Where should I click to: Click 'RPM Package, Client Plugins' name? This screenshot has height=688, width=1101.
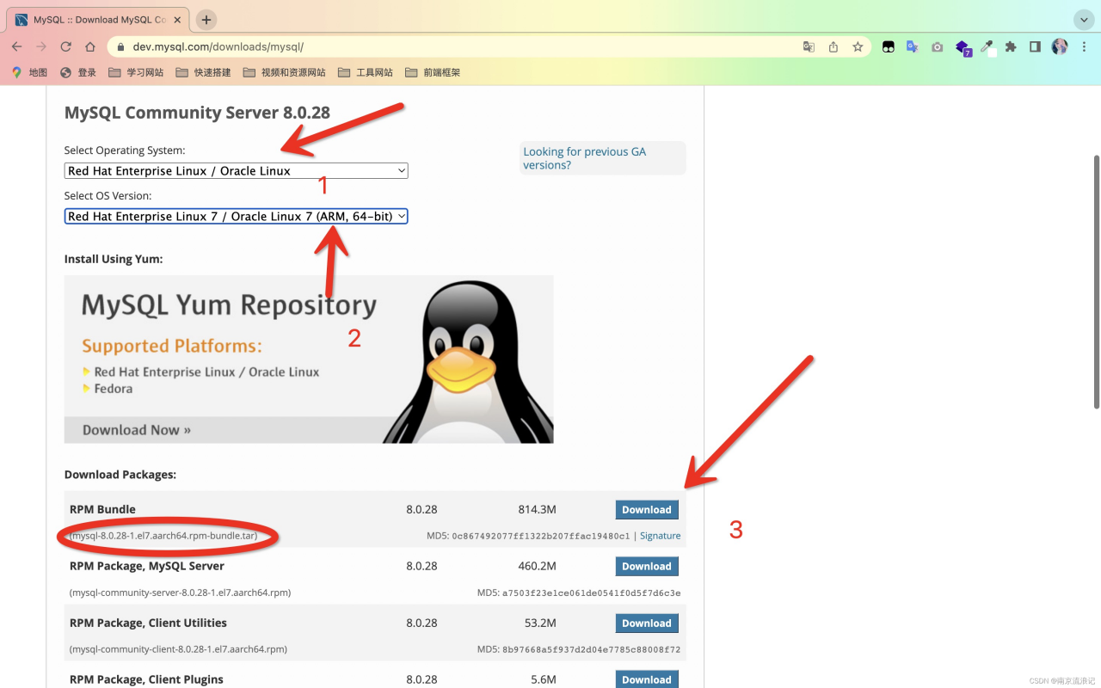pyautogui.click(x=146, y=679)
